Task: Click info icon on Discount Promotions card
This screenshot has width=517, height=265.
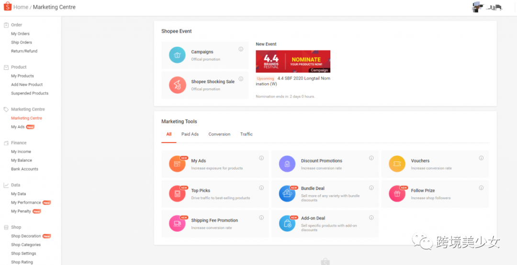Action: click(371, 158)
